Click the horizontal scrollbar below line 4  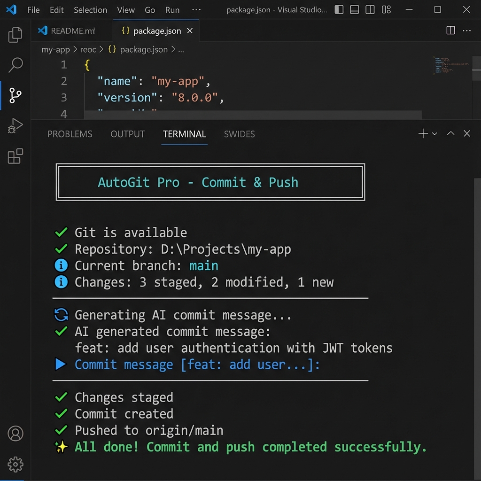[254, 114]
